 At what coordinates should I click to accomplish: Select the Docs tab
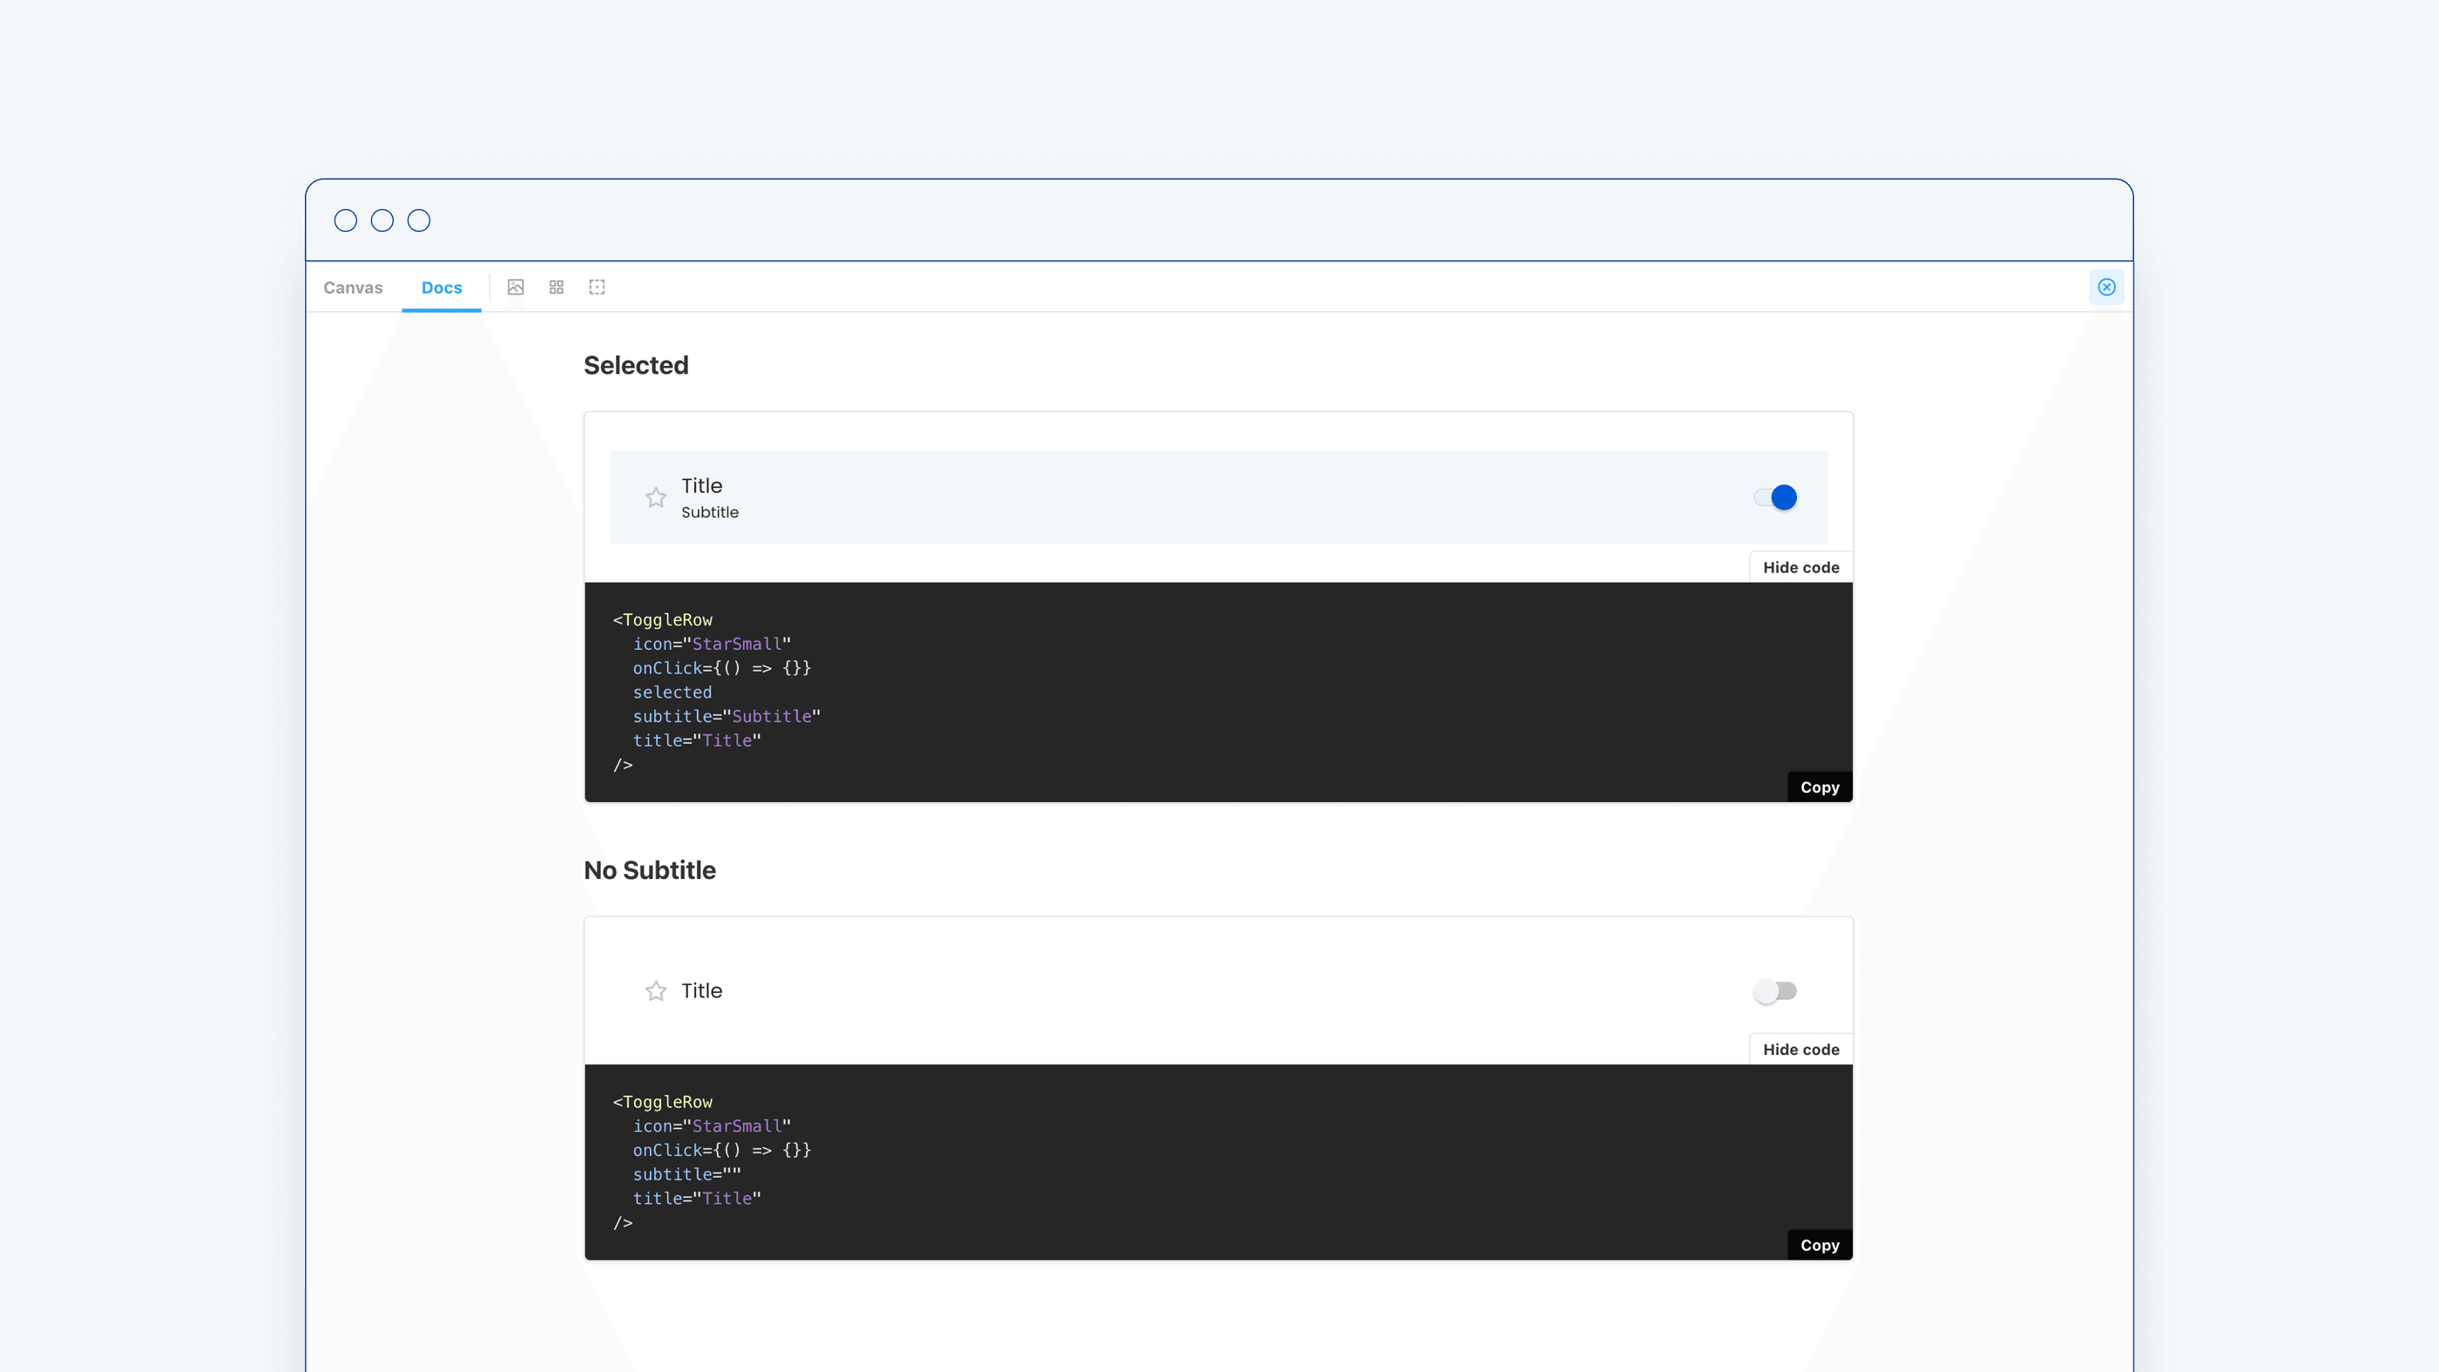pos(442,287)
